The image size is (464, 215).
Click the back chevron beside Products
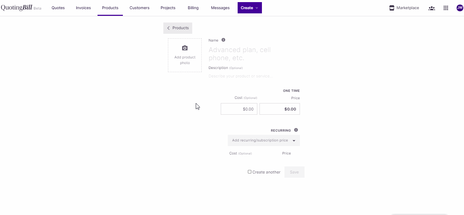tap(168, 28)
